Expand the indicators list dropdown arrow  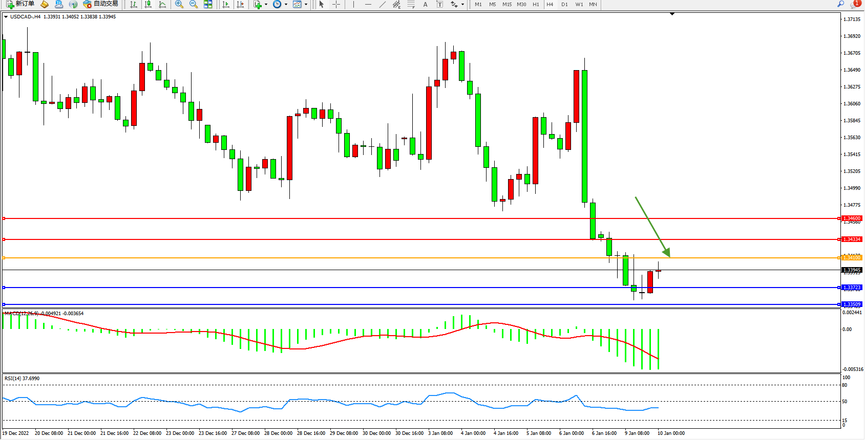(266, 4)
